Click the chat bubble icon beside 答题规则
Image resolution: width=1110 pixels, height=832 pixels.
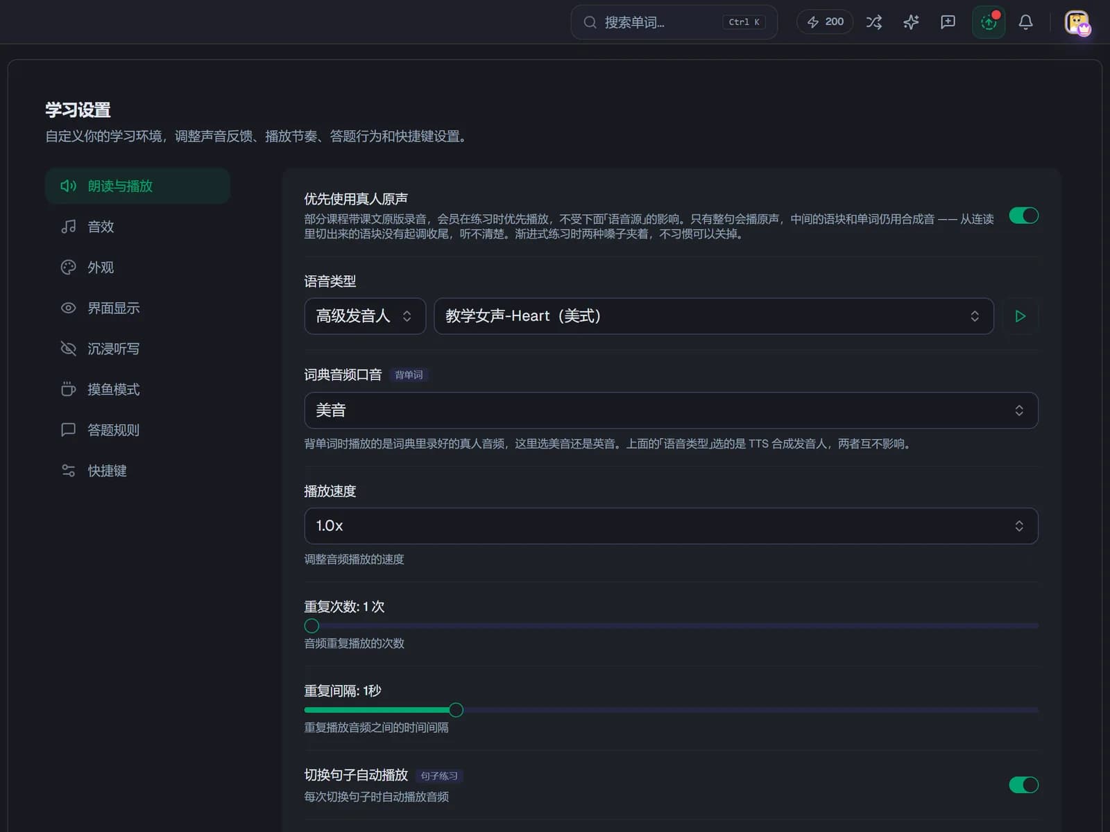click(68, 430)
